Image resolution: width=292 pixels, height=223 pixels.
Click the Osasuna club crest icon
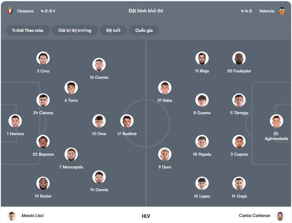10,11
